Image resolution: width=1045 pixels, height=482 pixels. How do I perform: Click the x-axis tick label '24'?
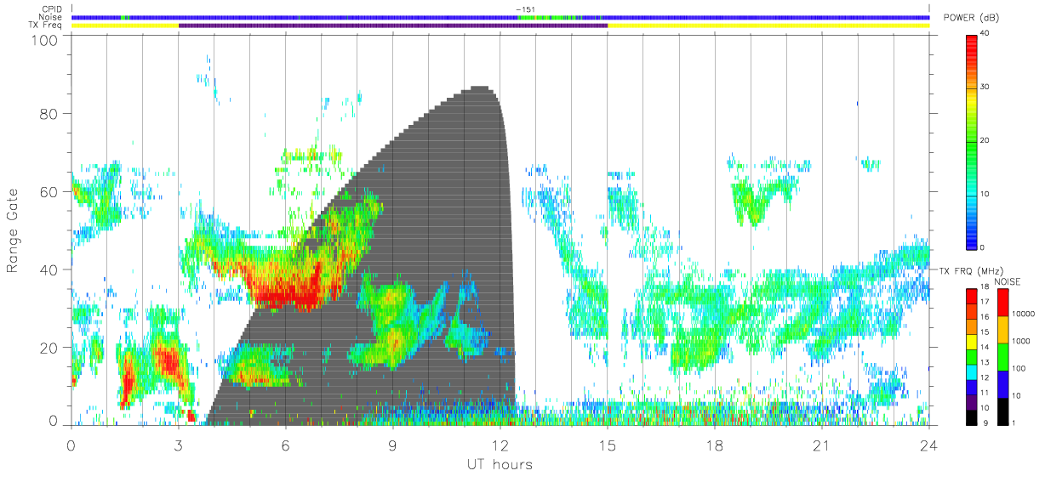[928, 445]
